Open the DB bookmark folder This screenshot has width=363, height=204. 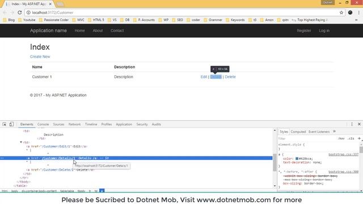pyautogui.click(x=125, y=20)
